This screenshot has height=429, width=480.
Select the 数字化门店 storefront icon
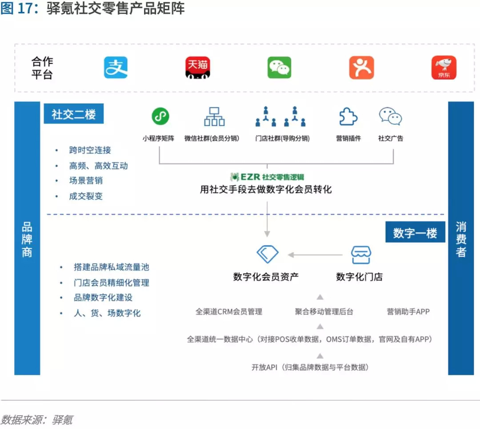[360, 254]
